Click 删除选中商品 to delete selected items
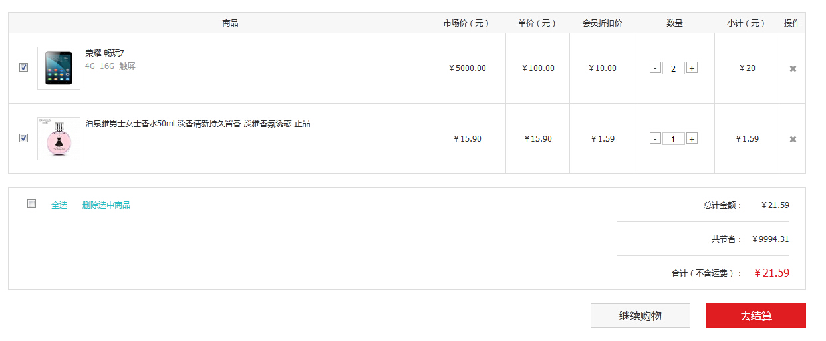 pyautogui.click(x=106, y=205)
